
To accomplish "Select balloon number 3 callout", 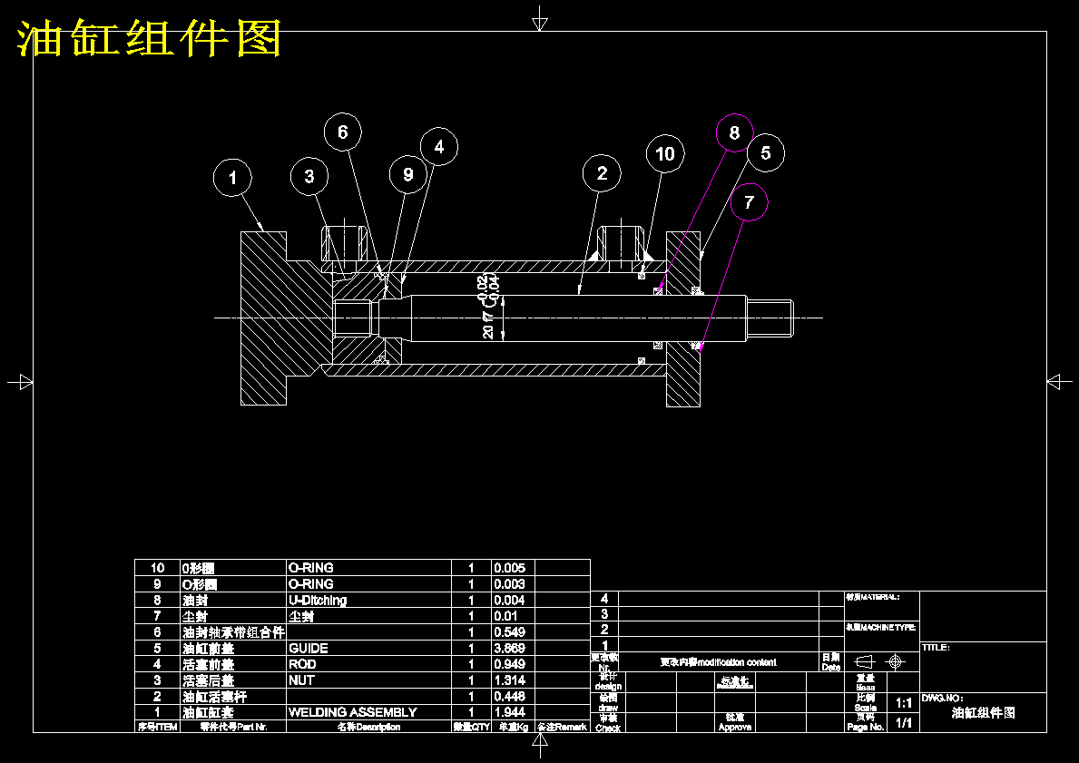I will point(309,176).
